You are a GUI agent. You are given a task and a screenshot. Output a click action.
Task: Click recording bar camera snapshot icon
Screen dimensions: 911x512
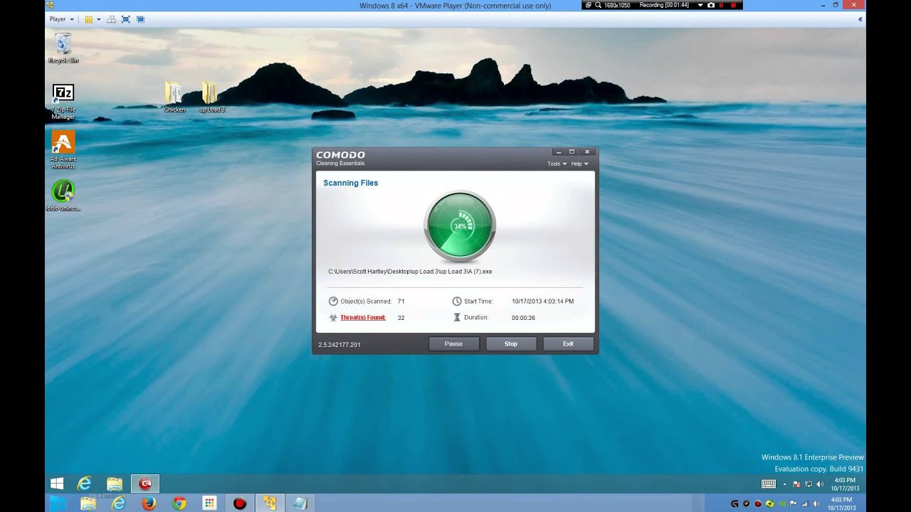(711, 5)
